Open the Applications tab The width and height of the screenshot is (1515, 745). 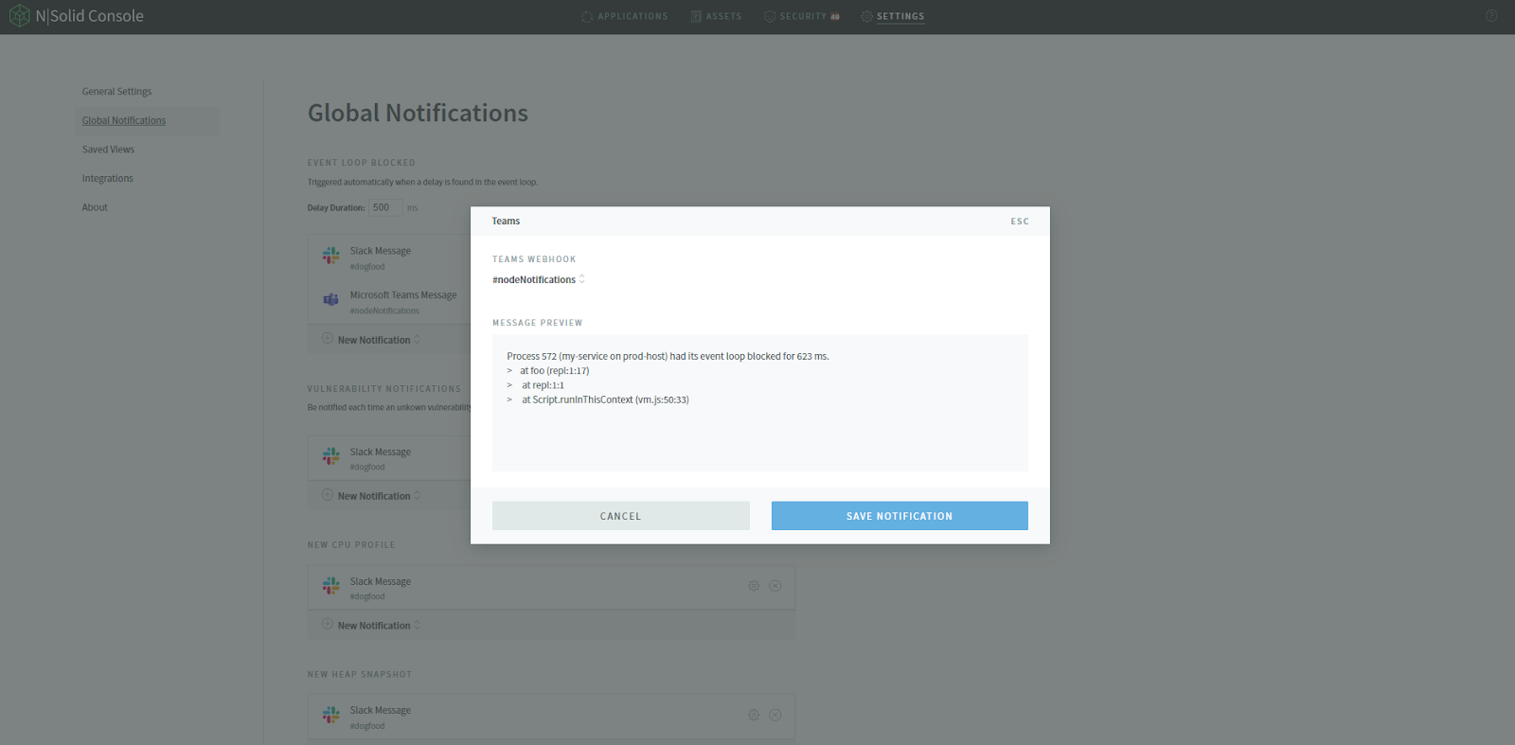(625, 16)
